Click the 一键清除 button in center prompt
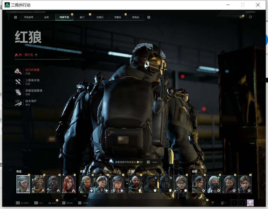The height and width of the screenshot is (209, 268). [152, 162]
